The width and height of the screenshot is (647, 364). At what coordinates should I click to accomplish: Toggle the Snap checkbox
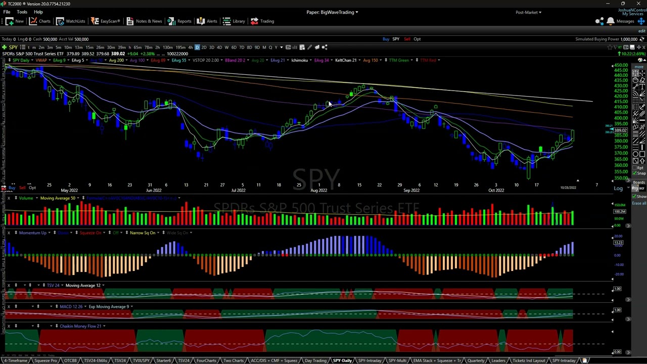point(634,173)
